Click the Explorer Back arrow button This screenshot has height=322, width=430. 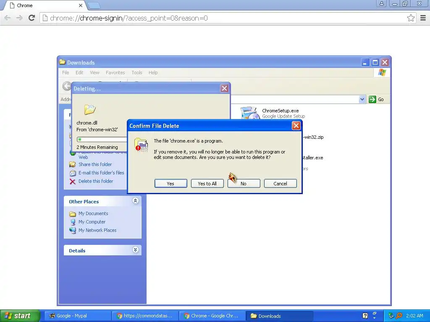coord(67,86)
